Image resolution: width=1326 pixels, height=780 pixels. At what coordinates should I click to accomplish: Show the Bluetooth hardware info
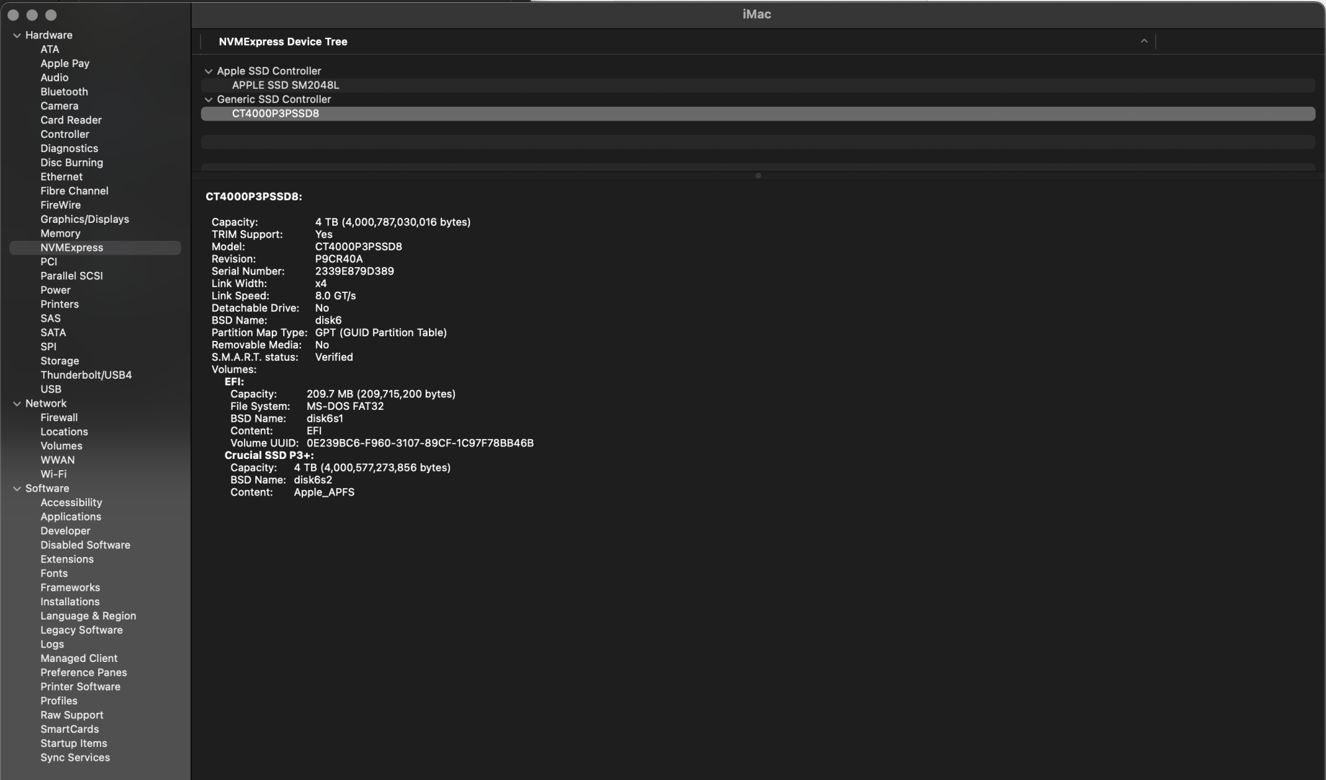click(x=64, y=92)
